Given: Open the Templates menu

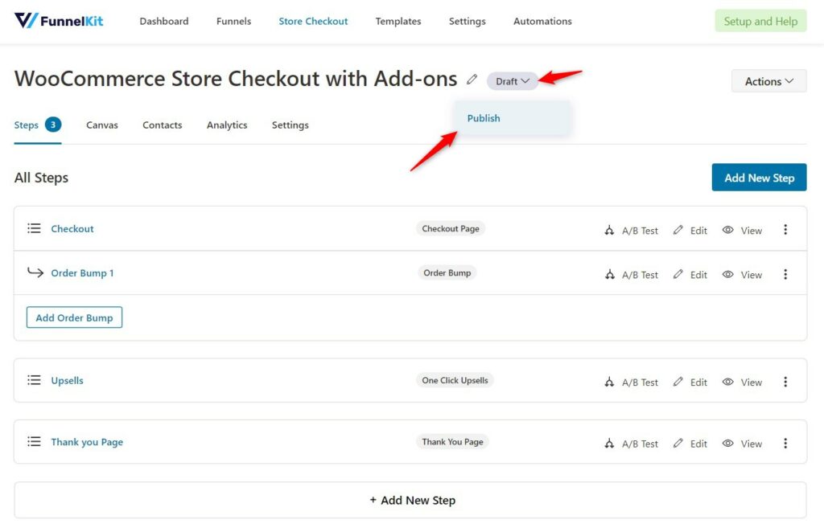Looking at the screenshot, I should click(x=398, y=21).
